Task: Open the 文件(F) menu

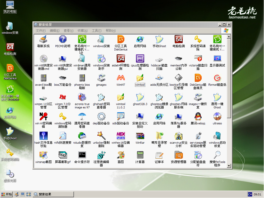Action: click(x=41, y=31)
